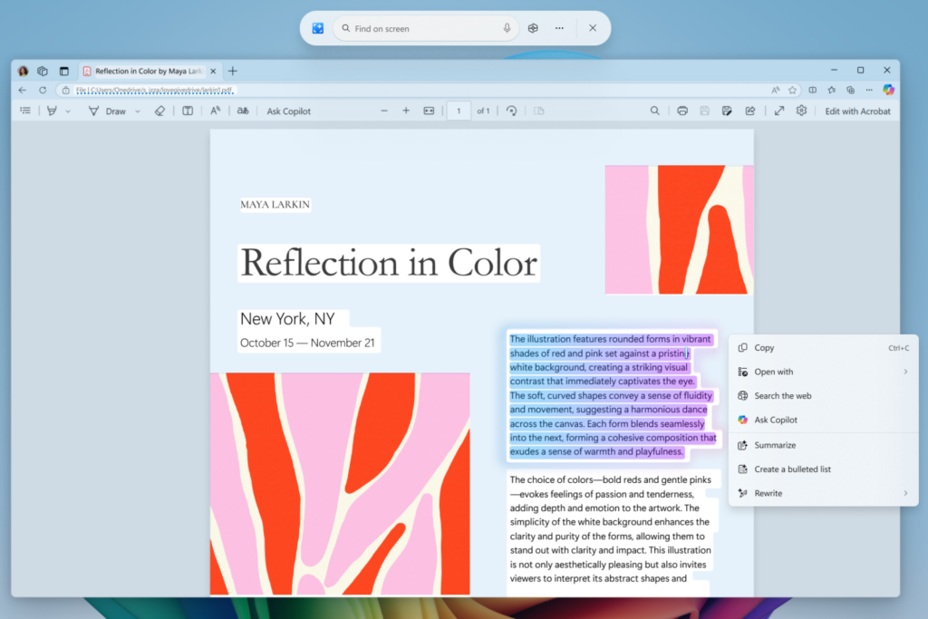Select the Eraser tool

(x=159, y=110)
